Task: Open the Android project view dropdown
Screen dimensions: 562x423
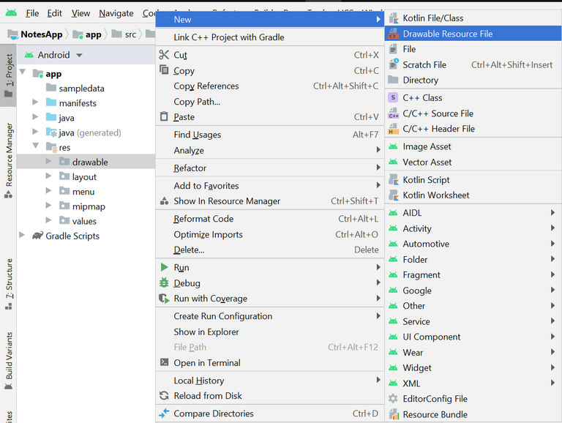Action: [79, 55]
